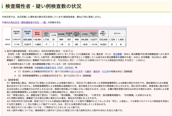This screenshot has height=116, width=172.
Task: Click the 835,680 cumulative positives cell
Action: point(28,40)
